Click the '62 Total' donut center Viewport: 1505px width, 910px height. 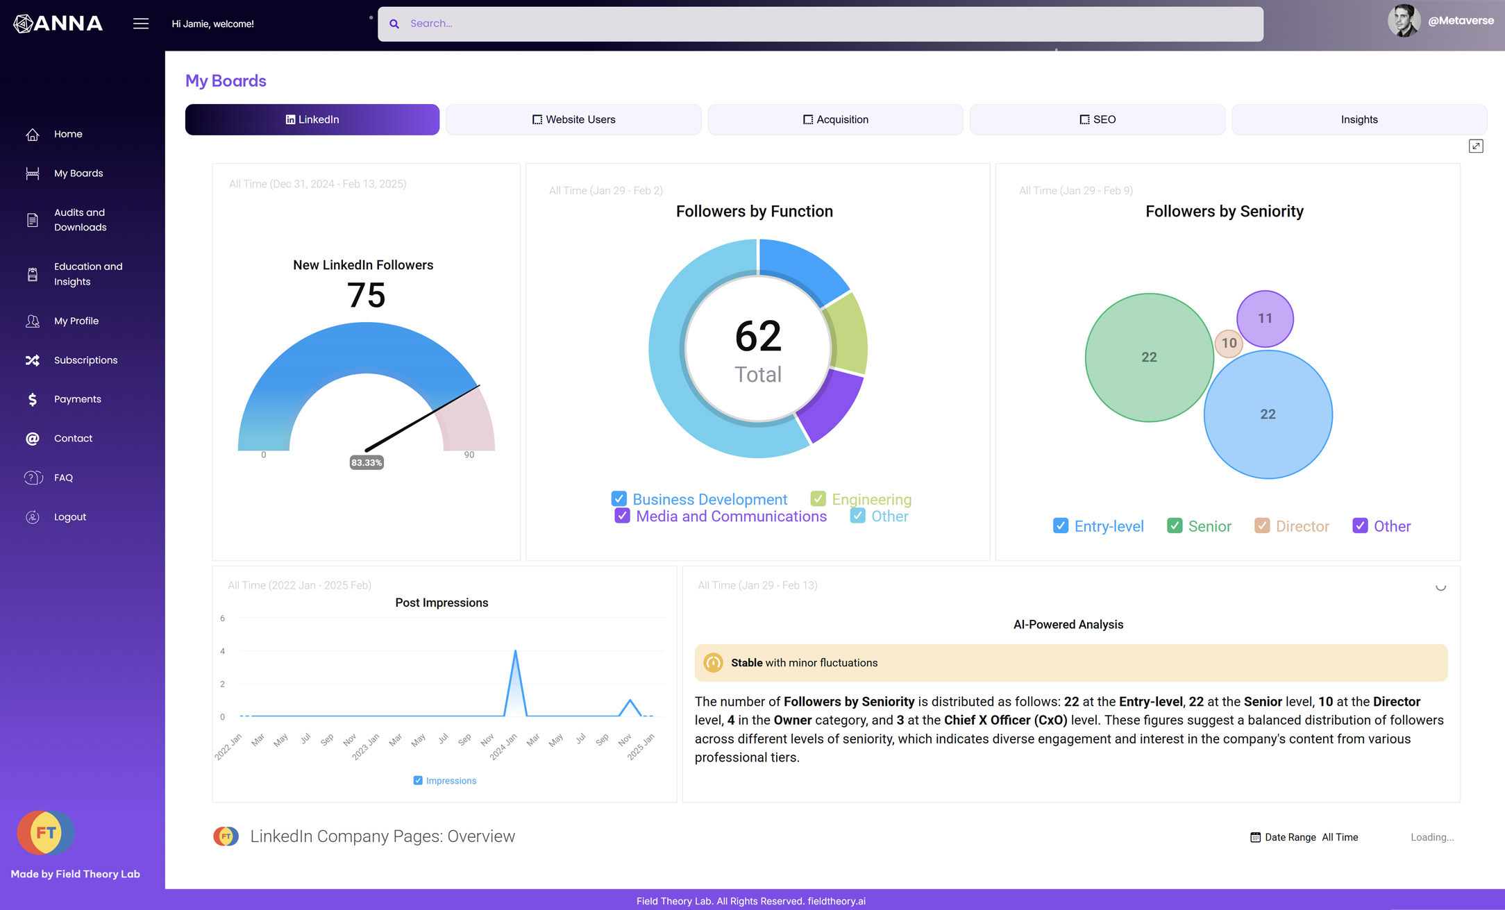758,350
